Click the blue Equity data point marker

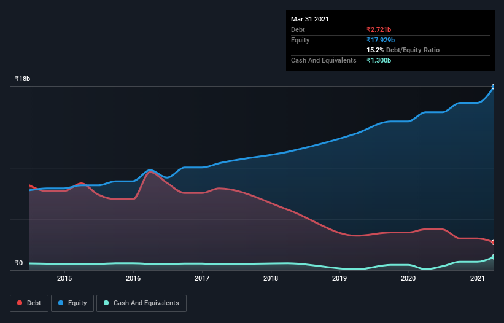pos(494,87)
